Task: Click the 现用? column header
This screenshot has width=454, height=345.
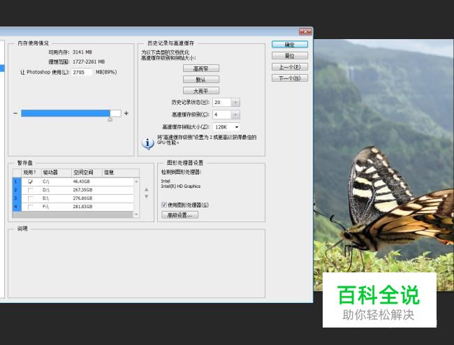Action: 31,172
